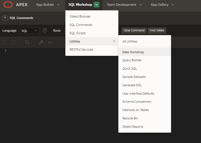Choose Sample Datasets from submenu

click(145, 77)
